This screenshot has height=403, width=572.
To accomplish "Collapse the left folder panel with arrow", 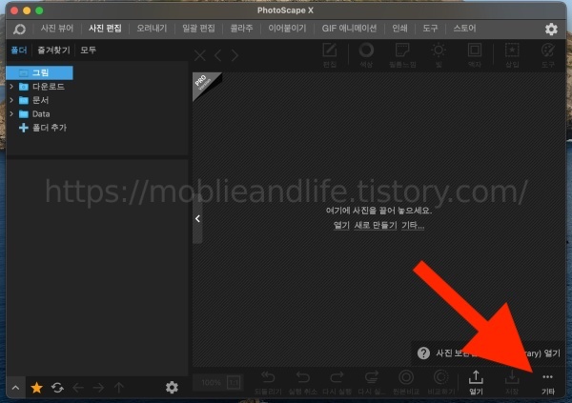I will pos(197,218).
